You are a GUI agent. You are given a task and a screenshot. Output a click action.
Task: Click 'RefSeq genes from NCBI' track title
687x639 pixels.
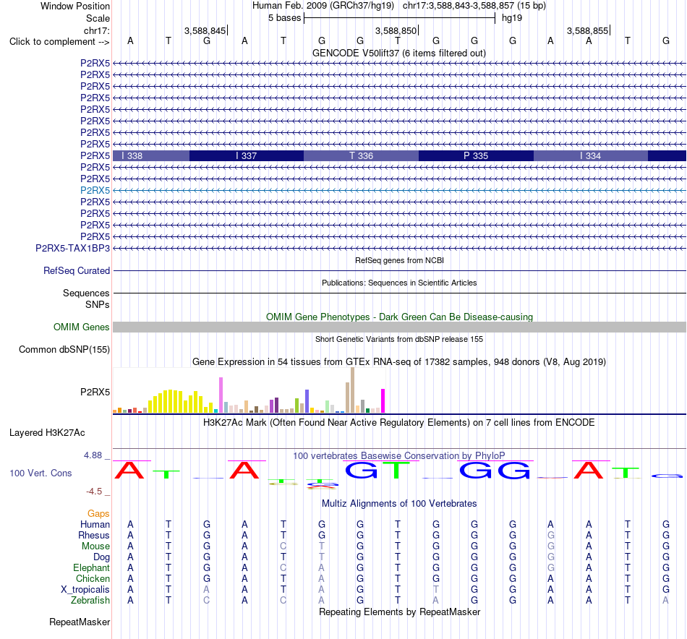coord(400,260)
